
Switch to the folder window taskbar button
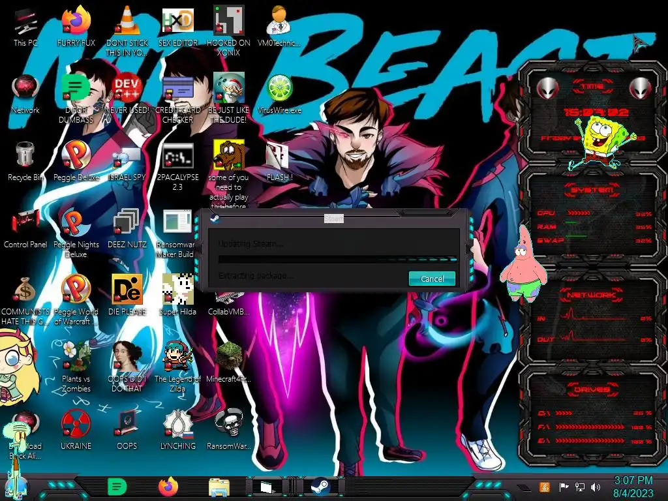tap(268, 487)
